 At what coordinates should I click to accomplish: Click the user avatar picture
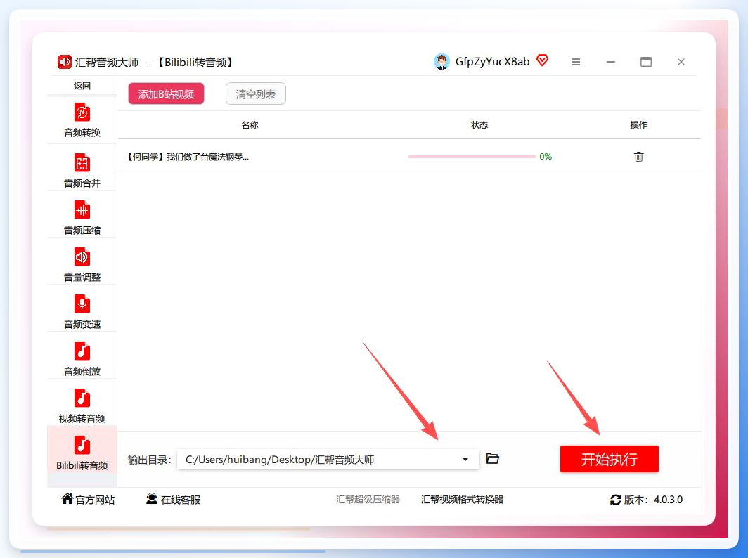tap(441, 62)
